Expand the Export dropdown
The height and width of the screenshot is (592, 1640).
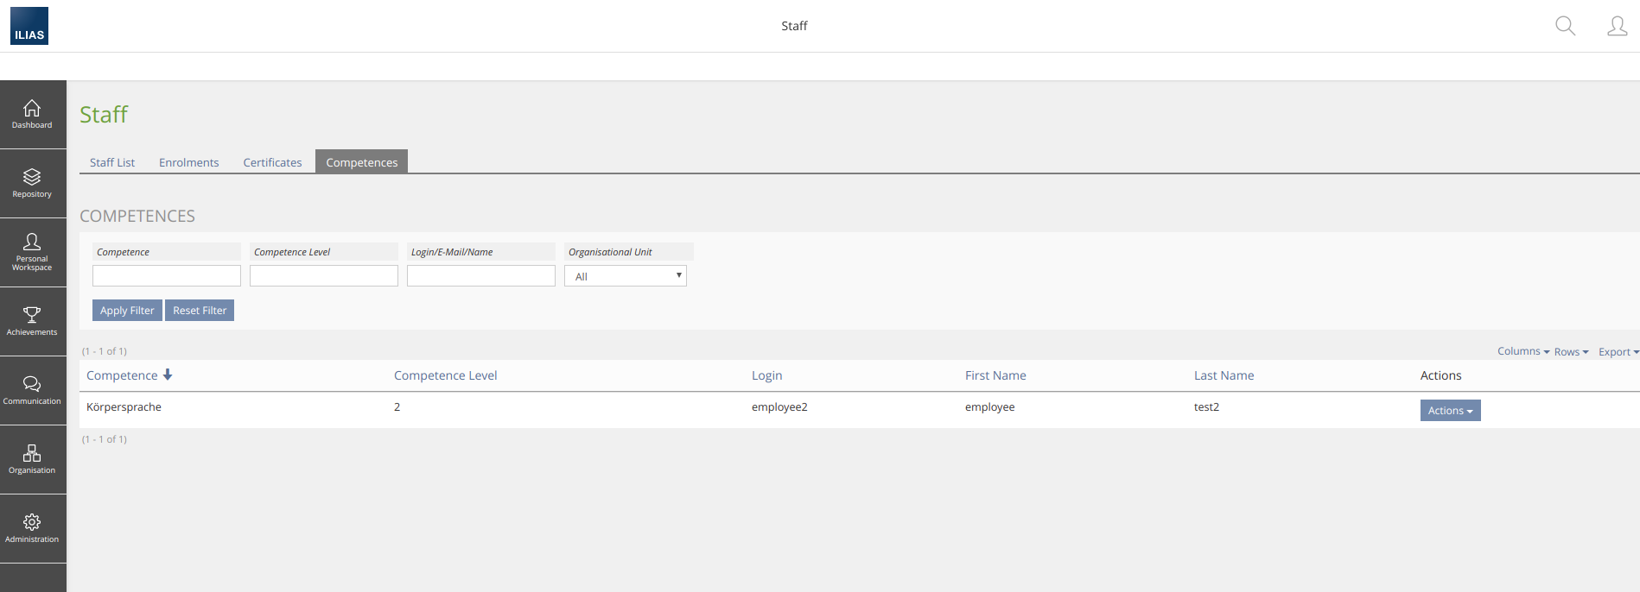(x=1618, y=352)
